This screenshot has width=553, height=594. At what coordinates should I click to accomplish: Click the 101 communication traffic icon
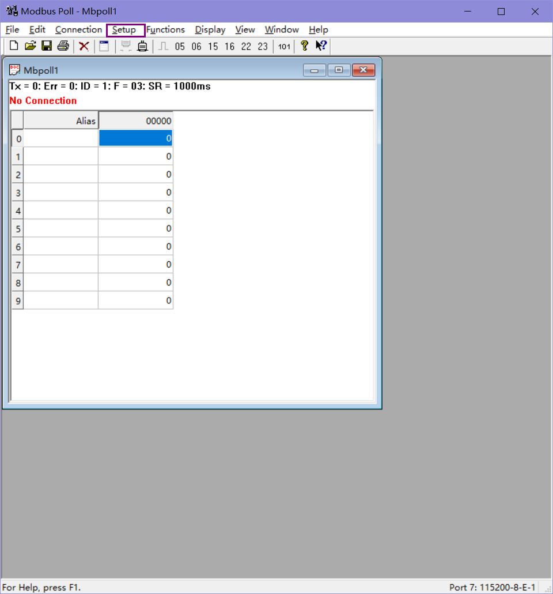(284, 47)
